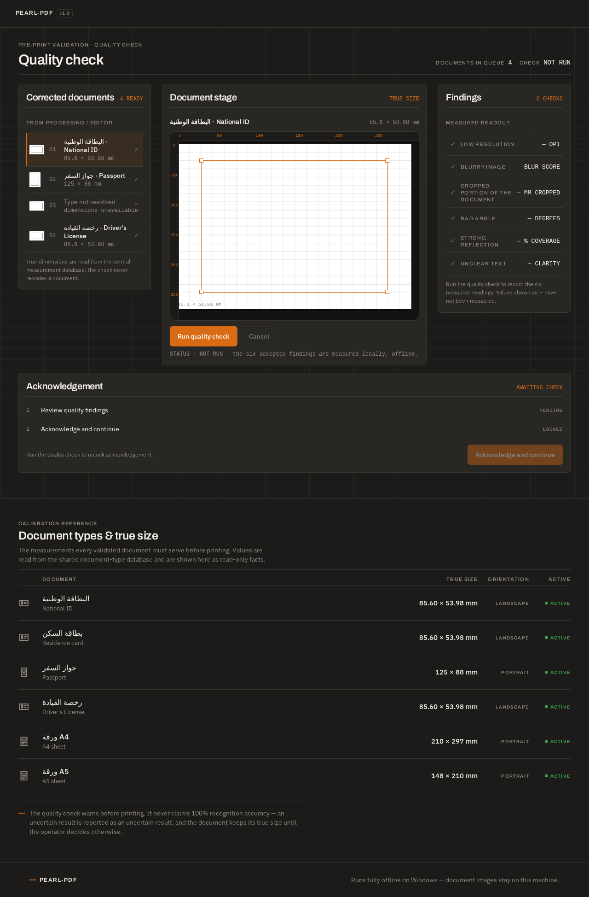589x897 pixels.
Task: Click the 'LOCKED' status of step 2
Action: click(553, 429)
